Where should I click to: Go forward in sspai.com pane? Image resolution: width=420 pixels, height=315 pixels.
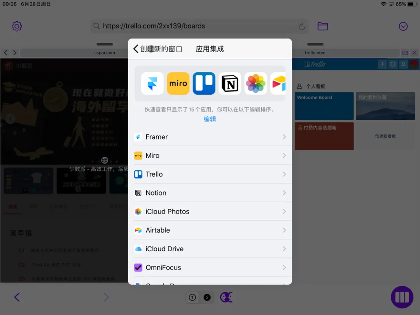point(15,53)
